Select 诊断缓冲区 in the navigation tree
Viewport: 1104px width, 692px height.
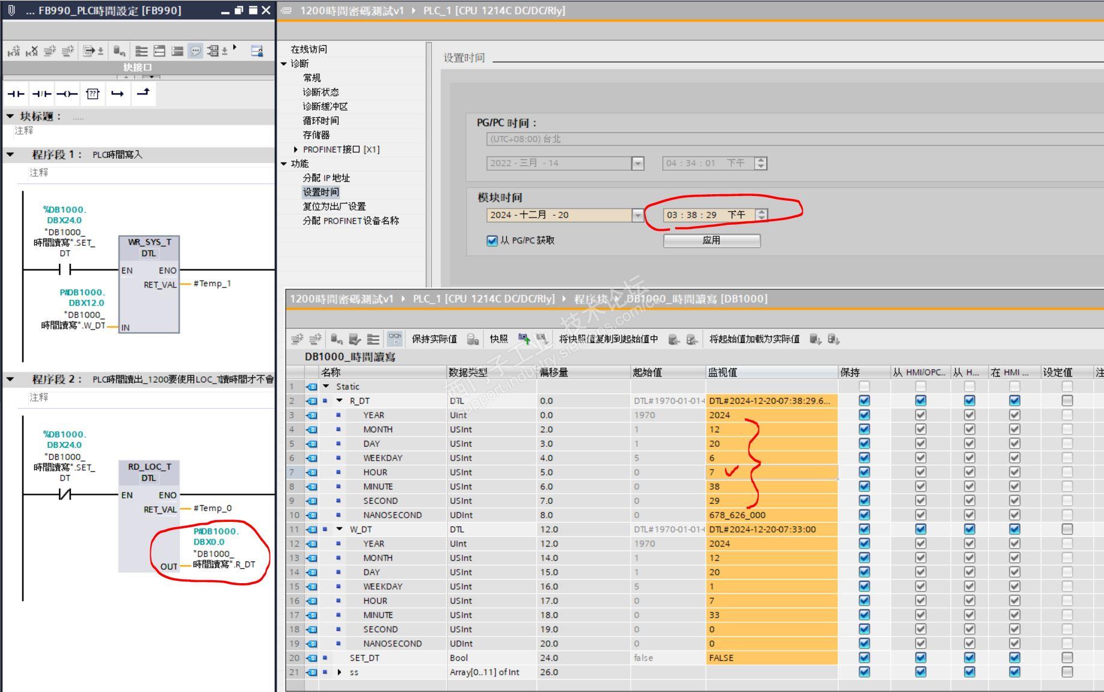(x=325, y=106)
